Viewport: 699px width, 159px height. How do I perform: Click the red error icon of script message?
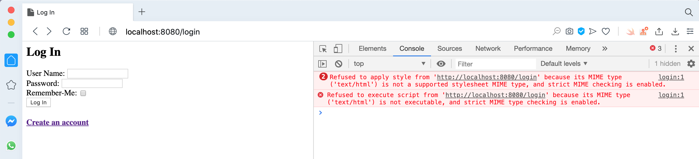pyautogui.click(x=320, y=95)
